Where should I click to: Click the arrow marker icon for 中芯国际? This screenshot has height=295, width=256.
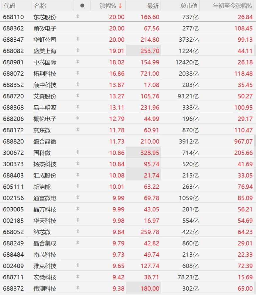pyautogui.click(x=78, y=61)
